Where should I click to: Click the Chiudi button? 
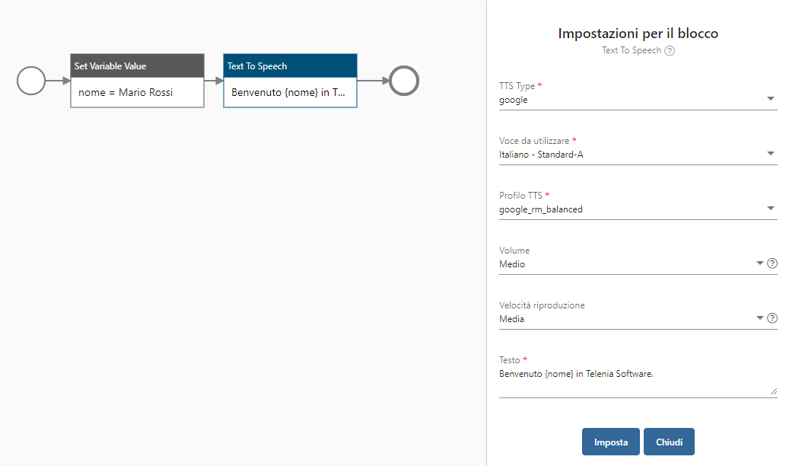point(669,442)
